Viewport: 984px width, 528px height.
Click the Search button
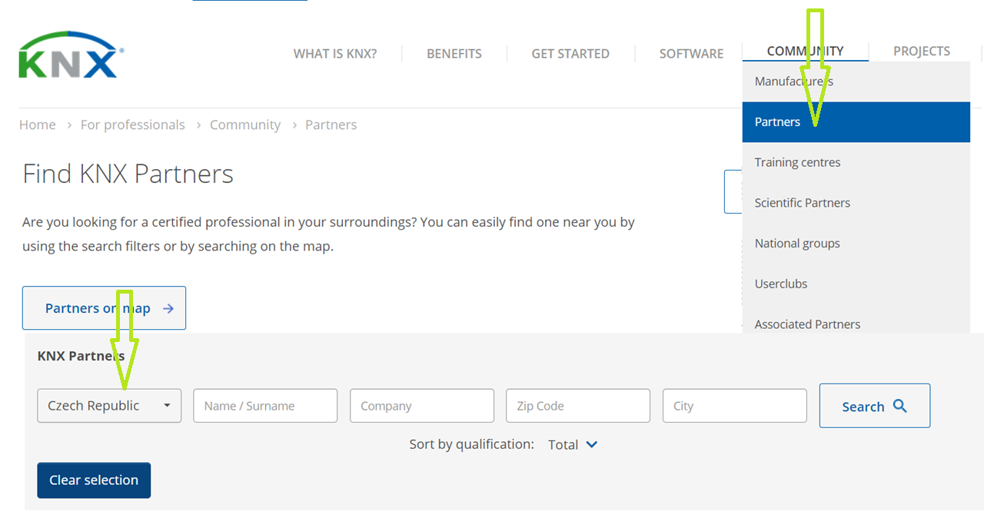pyautogui.click(x=875, y=406)
